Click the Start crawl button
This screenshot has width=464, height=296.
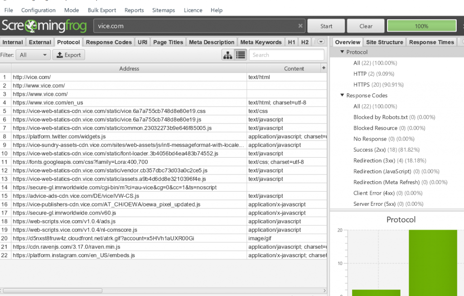coord(326,26)
